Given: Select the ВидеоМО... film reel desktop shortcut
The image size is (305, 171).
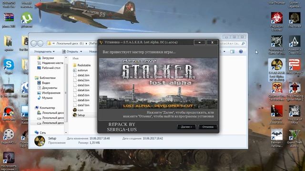Looking at the screenshot, I should point(9,137).
